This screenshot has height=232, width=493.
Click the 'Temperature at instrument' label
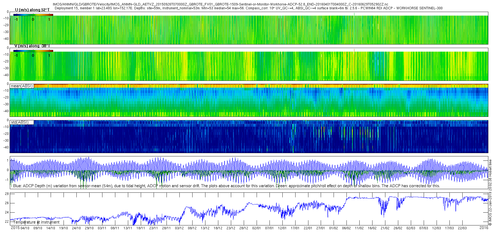point(36,222)
